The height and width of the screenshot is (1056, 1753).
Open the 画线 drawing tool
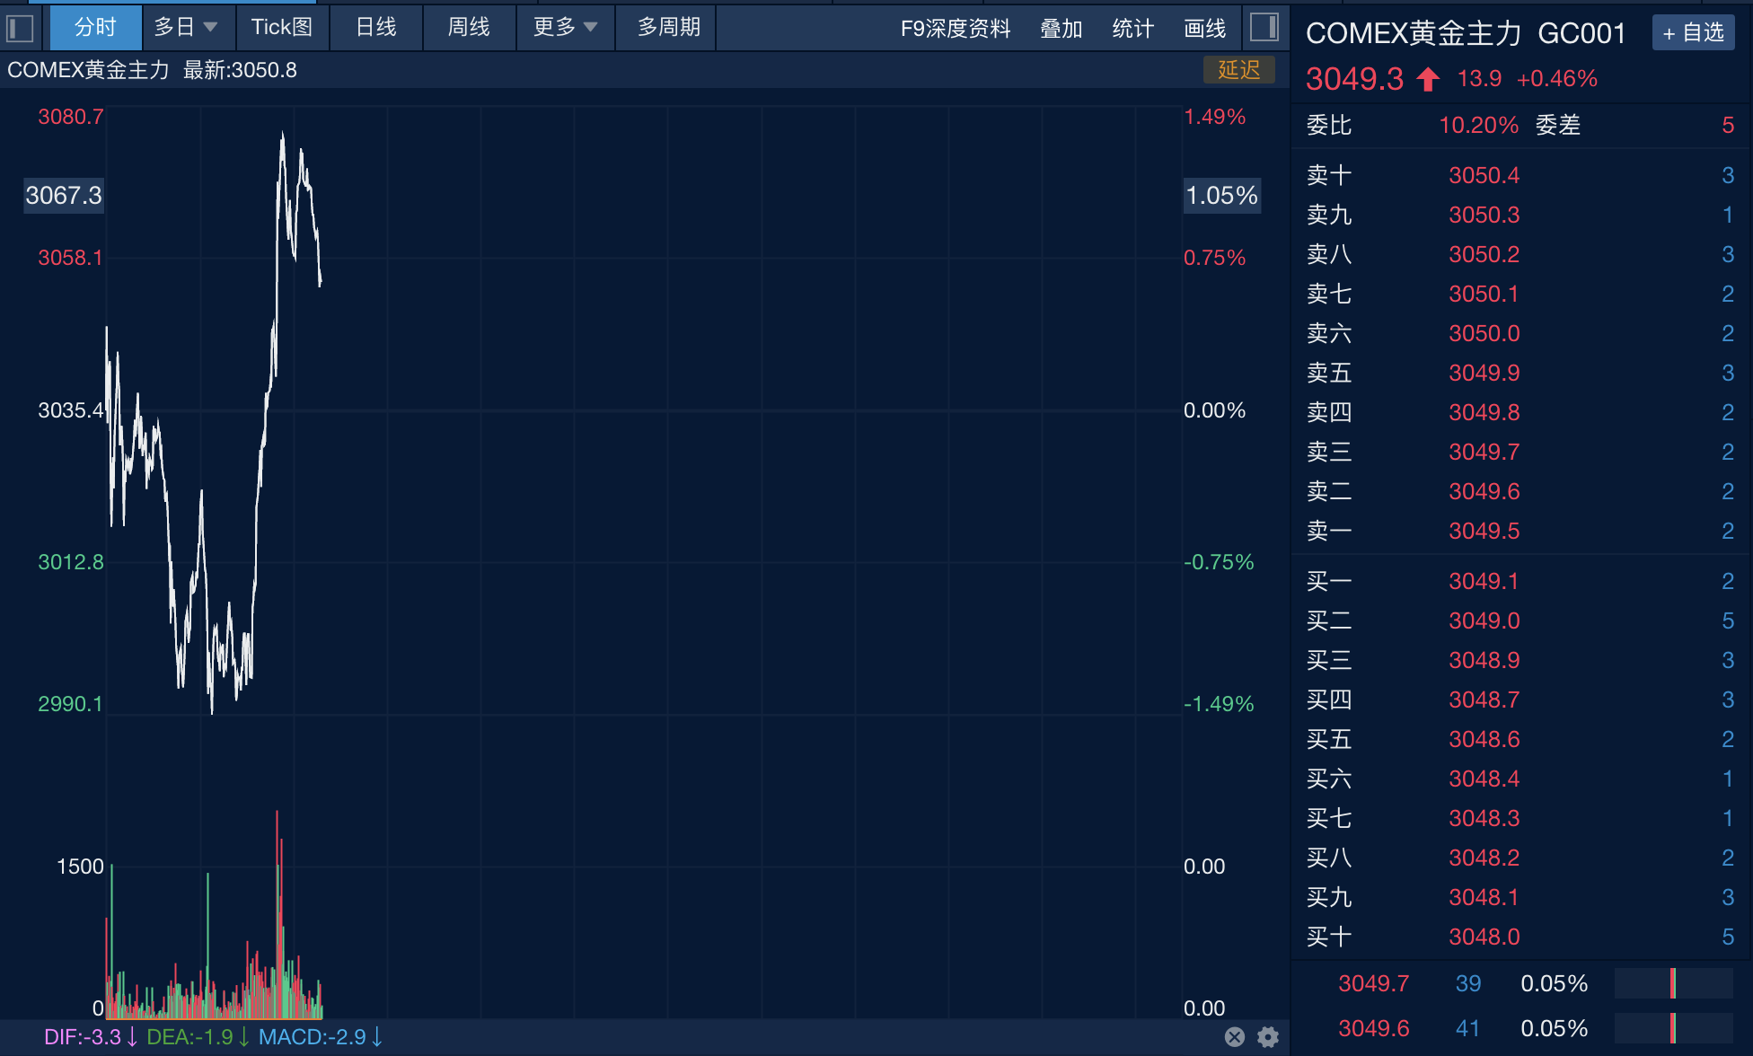(x=1204, y=28)
